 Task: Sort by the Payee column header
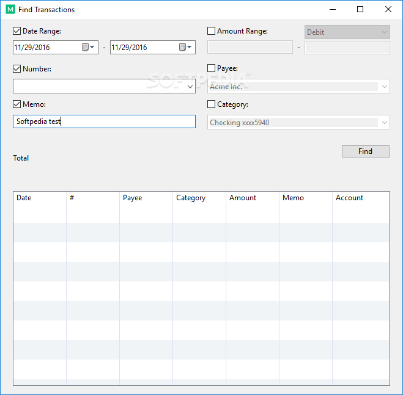coord(146,198)
